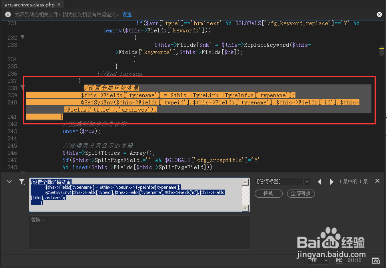Open the PHP language dropdown in status bar
This screenshot has height=268, width=387.
click(318, 260)
